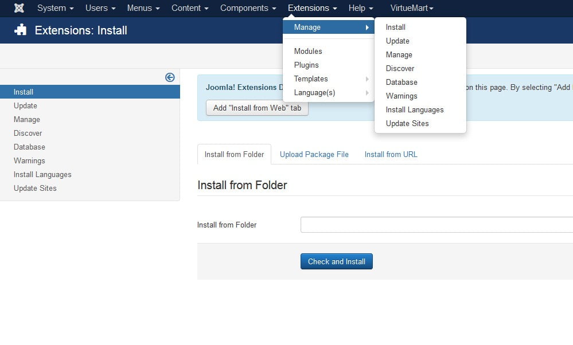Click the puzzle piece Extensions icon
Viewport: 573px width, 345px height.
(x=21, y=30)
